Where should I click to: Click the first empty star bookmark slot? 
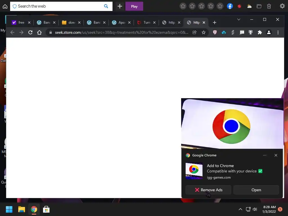pos(183,6)
